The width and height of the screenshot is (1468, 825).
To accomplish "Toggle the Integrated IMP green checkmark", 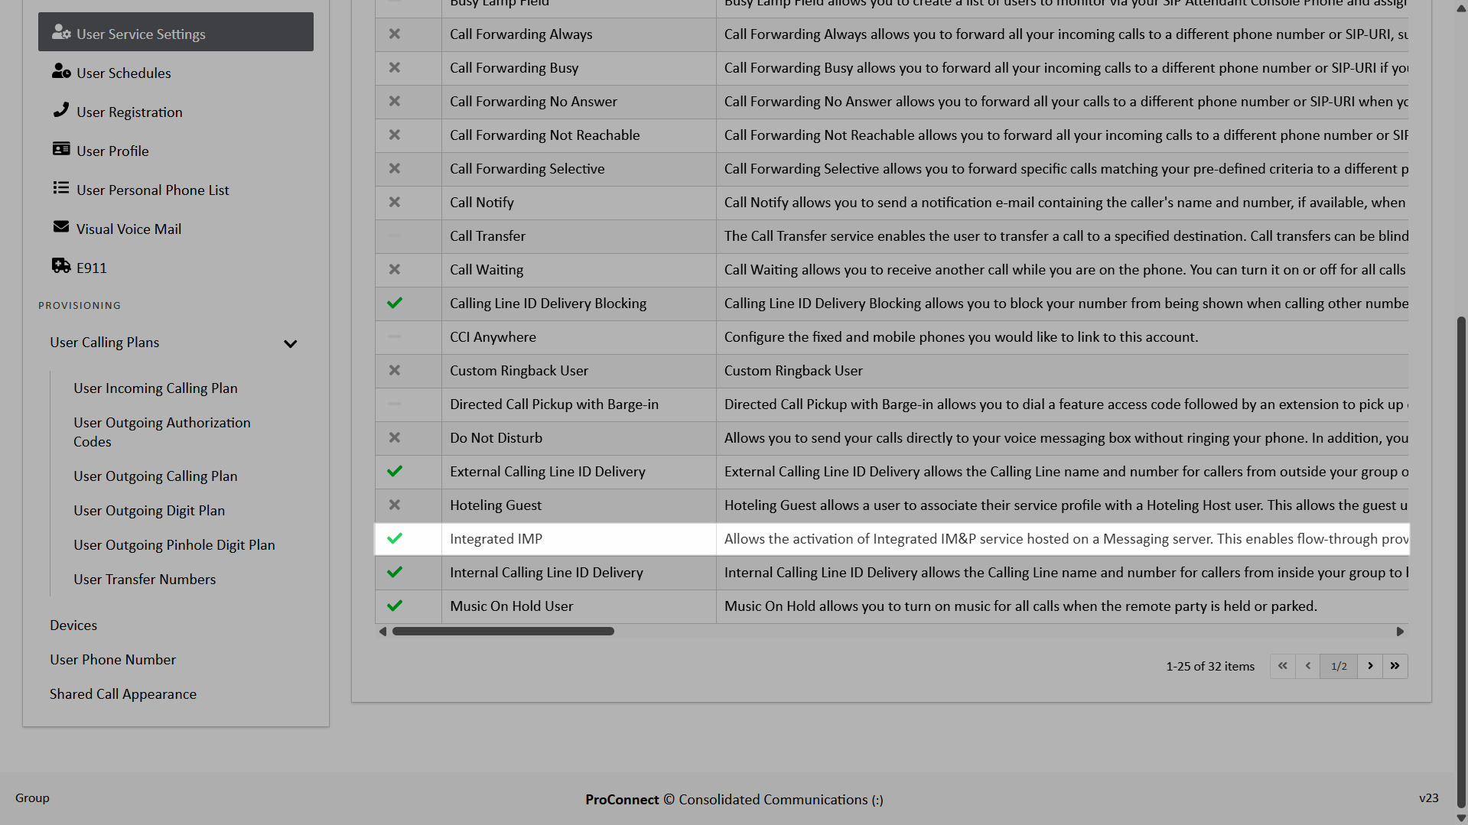I will pos(395,539).
